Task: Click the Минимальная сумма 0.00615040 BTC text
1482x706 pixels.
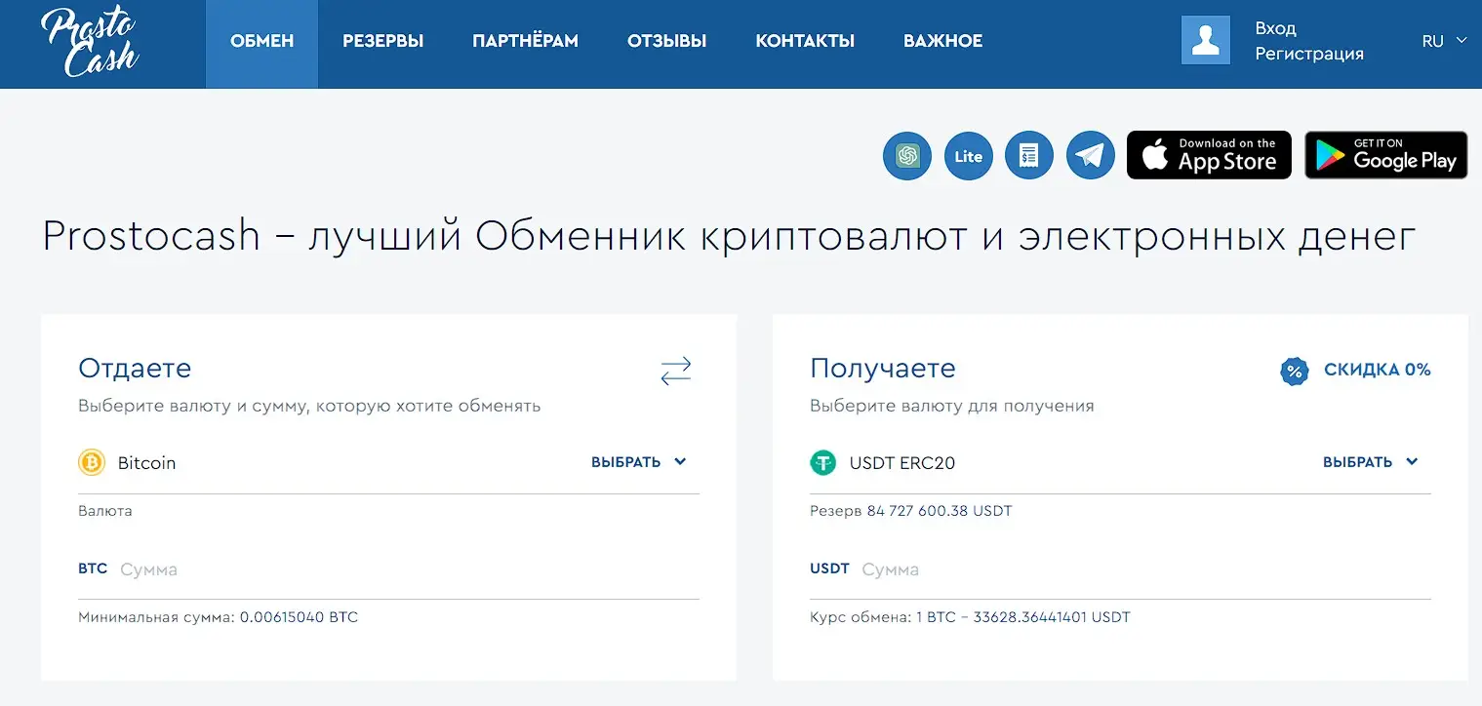Action: click(x=218, y=617)
